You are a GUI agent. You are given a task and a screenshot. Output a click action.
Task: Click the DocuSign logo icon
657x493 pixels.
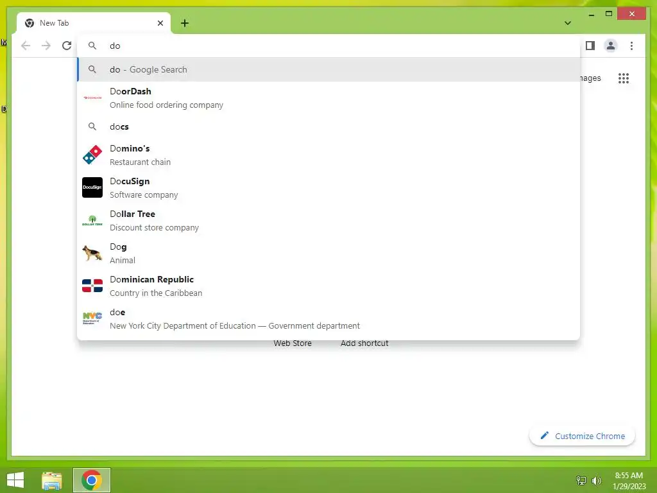(92, 187)
